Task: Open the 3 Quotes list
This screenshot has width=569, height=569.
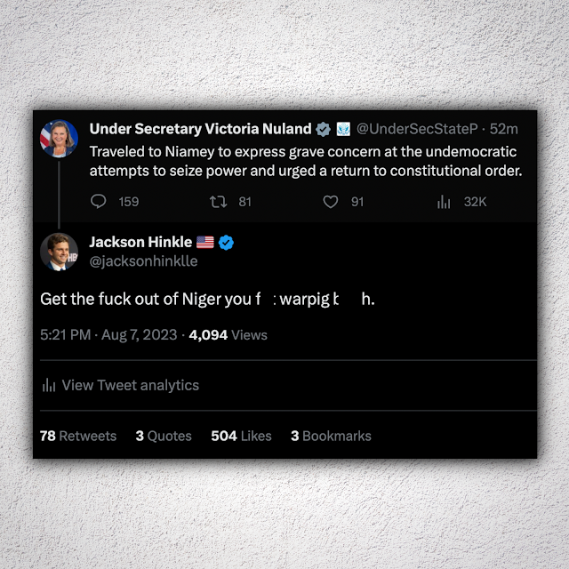Action: (164, 436)
